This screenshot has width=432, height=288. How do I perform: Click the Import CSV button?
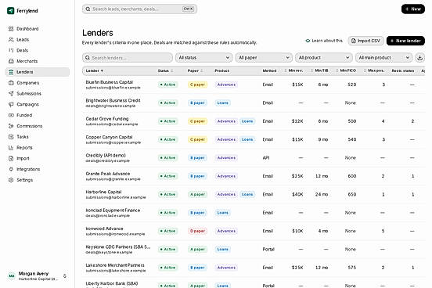(x=365, y=41)
